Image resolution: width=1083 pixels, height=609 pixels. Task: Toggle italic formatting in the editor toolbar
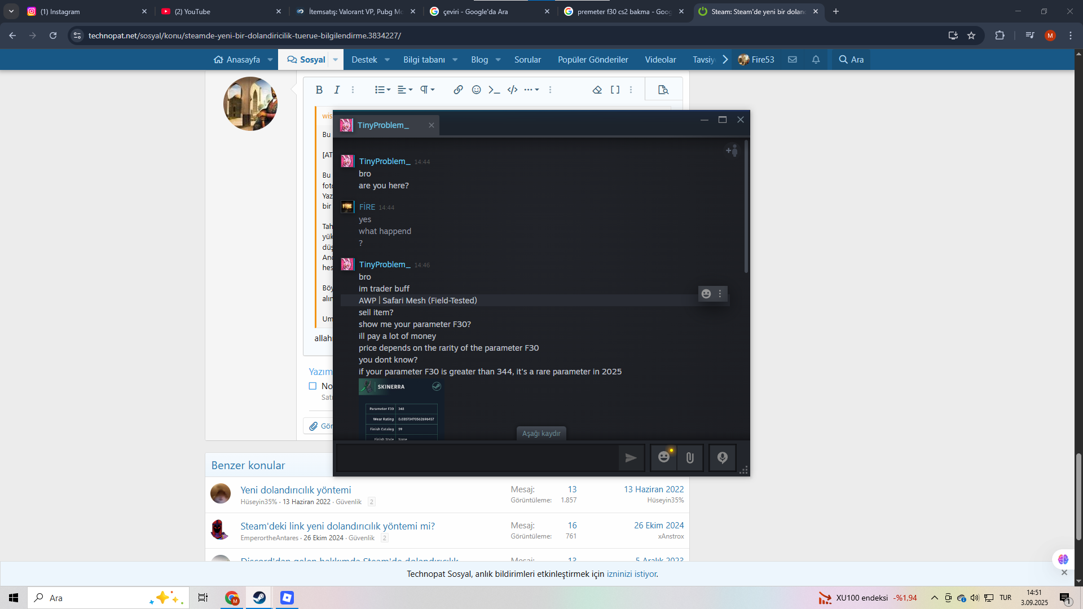point(337,90)
